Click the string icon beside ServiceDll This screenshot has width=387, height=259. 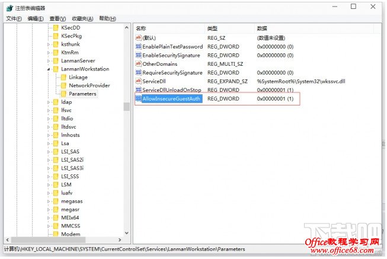pyautogui.click(x=138, y=81)
